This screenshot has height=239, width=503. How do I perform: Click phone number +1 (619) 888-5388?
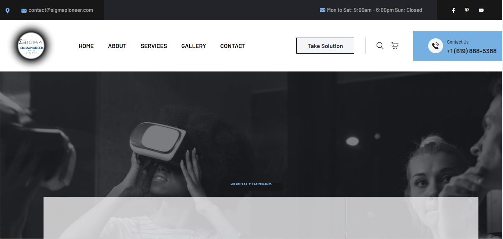472,51
